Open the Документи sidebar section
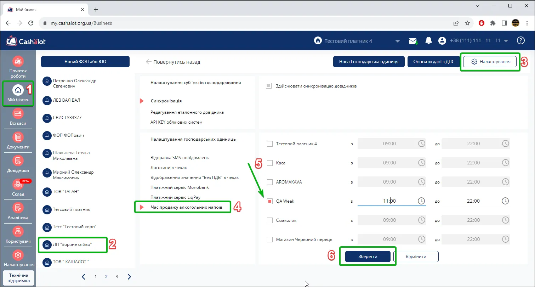This screenshot has width=535, height=287. point(18,141)
